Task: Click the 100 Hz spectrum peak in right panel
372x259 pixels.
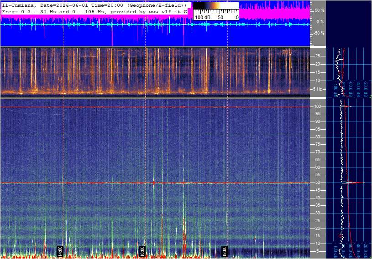Action: click(346, 107)
